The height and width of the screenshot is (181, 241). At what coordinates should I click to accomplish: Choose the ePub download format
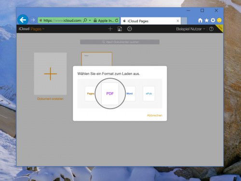coord(149,94)
